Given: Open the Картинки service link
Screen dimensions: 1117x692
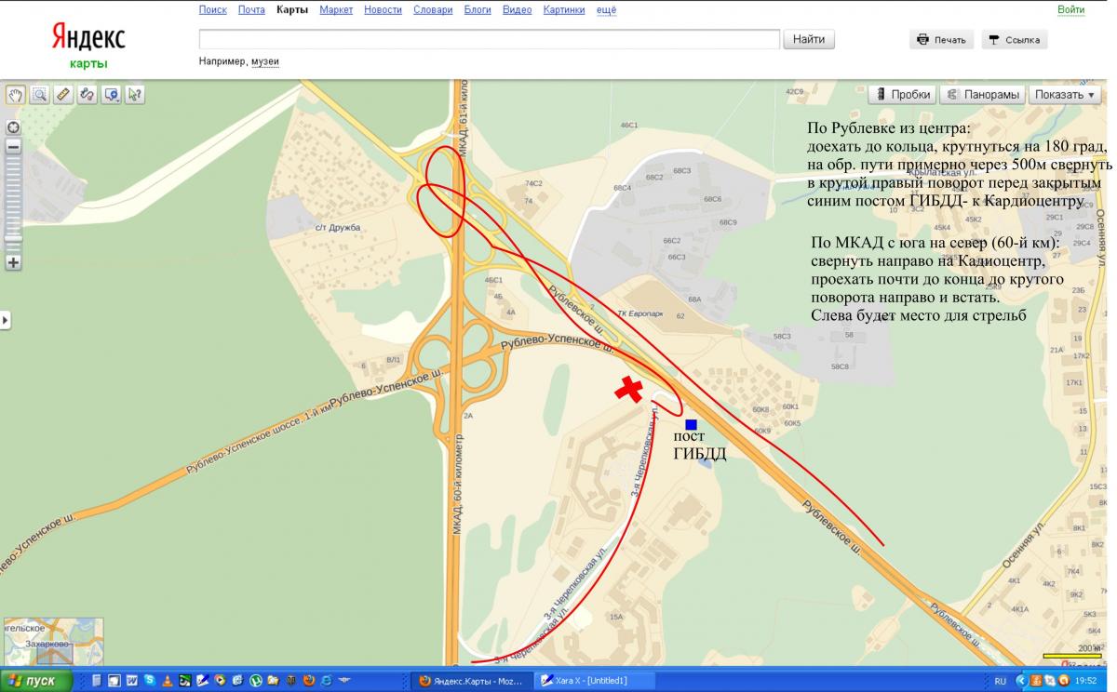Looking at the screenshot, I should tap(563, 10).
